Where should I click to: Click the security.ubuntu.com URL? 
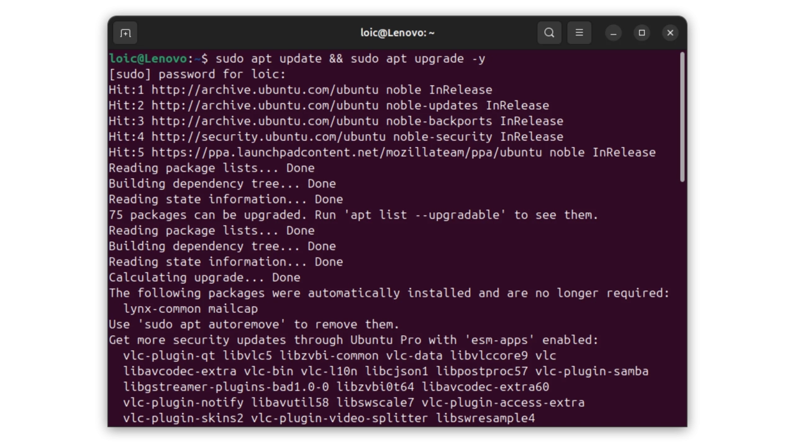pos(268,137)
